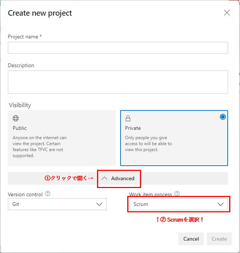Click the Advanced collapse chevron icon
This screenshot has height=253, width=240.
[105, 178]
